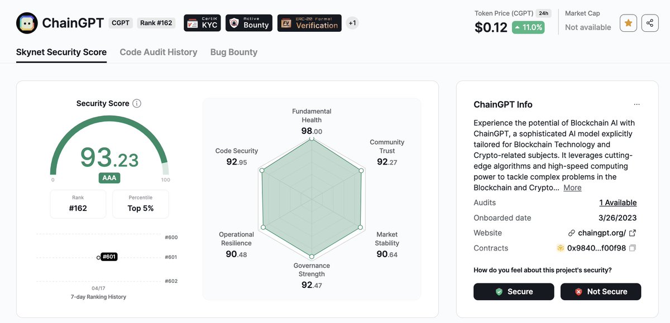Click the 24h price timeframe label

click(543, 13)
